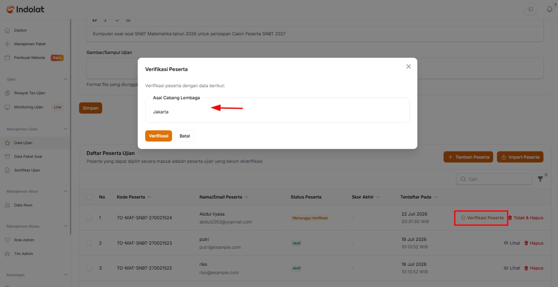The width and height of the screenshot is (558, 287).
Task: Click the Sertifikat Ujian document icon
Action: click(x=7, y=170)
